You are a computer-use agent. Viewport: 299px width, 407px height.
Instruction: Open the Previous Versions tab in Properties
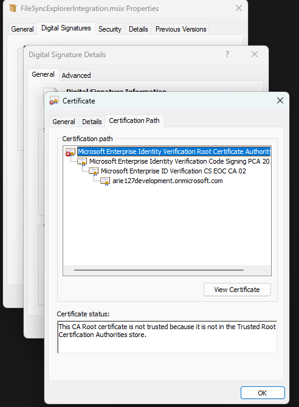click(180, 29)
